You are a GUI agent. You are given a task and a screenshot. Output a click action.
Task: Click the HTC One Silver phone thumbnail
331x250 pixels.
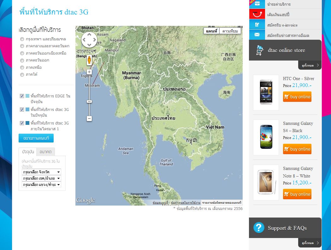pyautogui.click(x=266, y=92)
